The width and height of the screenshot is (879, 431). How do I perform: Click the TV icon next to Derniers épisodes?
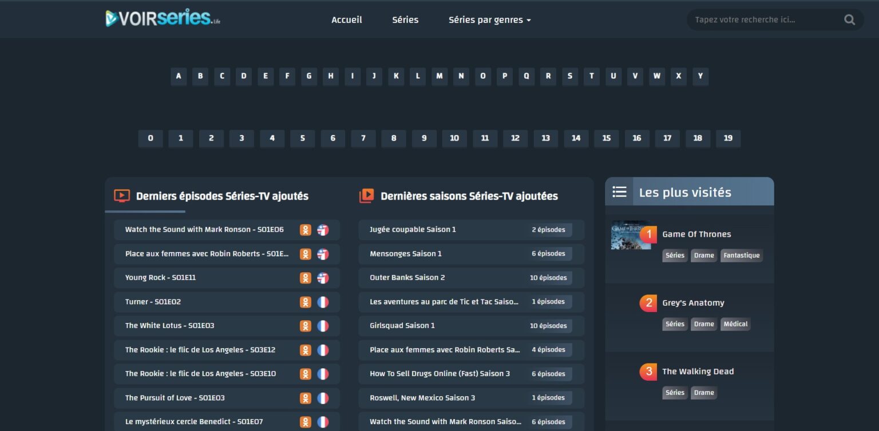[122, 196]
